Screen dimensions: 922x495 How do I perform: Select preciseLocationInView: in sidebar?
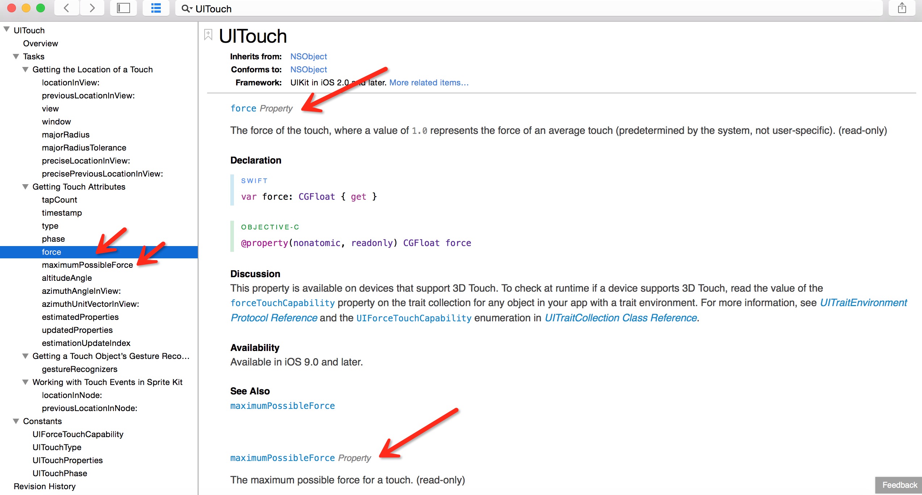(x=86, y=161)
